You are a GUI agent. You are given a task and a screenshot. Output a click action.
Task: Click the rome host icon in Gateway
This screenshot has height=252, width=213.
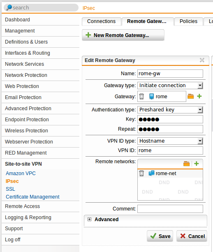click(x=151, y=97)
